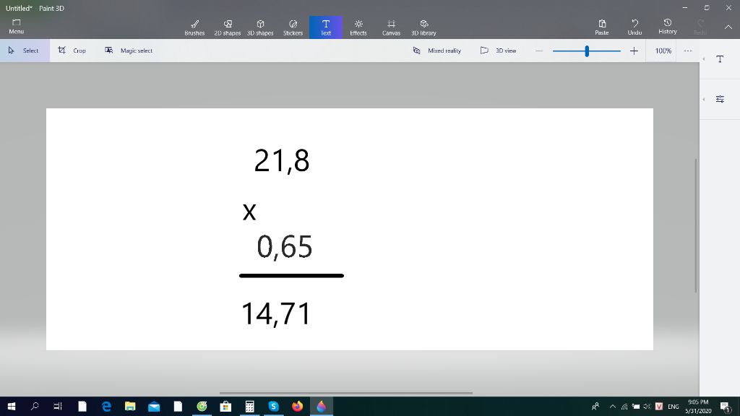Open the Mail app in taskbar
The width and height of the screenshot is (740, 416).
(154, 406)
